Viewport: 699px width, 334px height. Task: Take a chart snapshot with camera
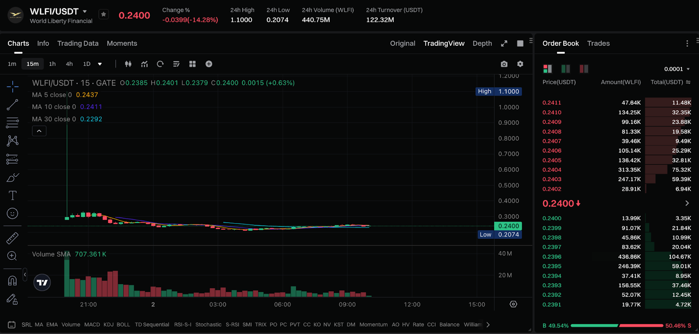pos(504,64)
